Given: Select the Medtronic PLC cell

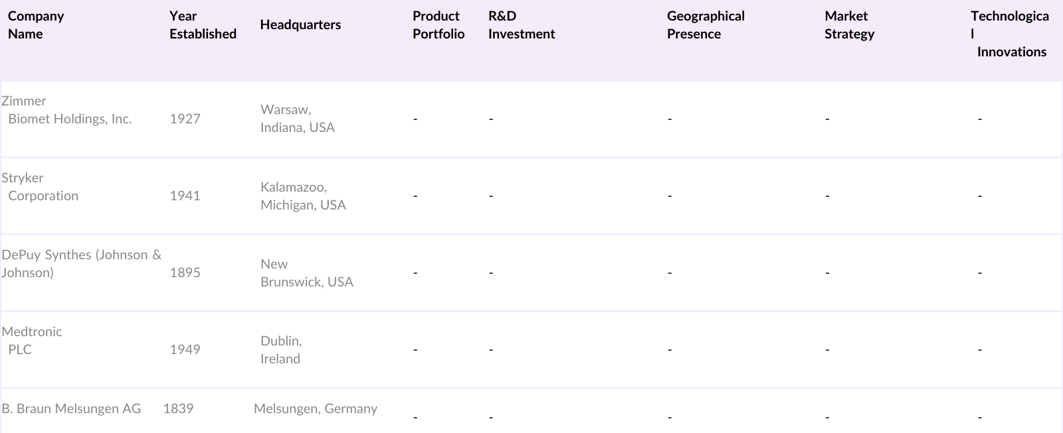Looking at the screenshot, I should (x=32, y=341).
